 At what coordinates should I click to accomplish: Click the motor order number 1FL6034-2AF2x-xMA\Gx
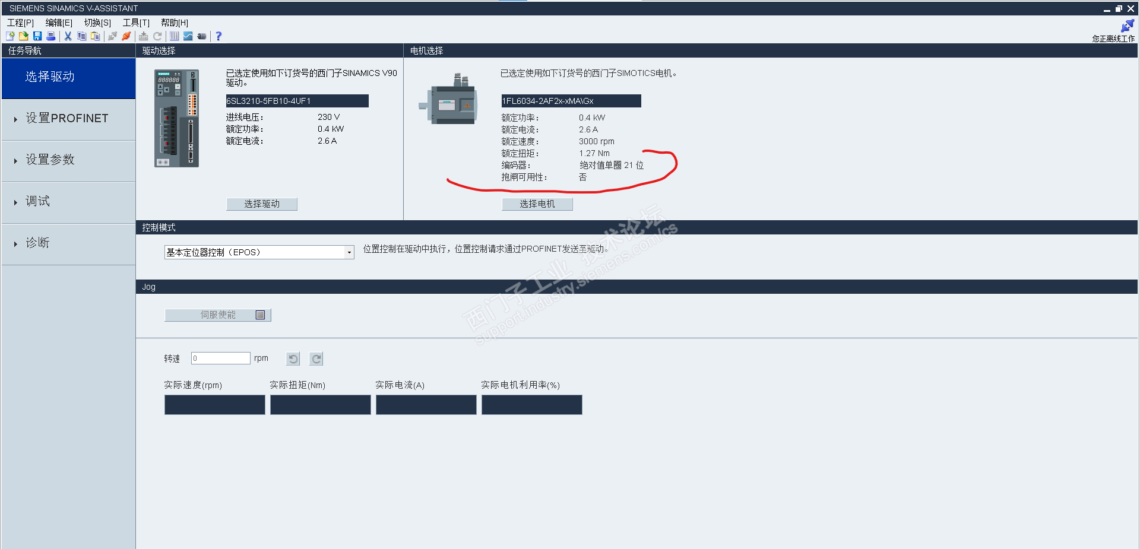tap(571, 101)
